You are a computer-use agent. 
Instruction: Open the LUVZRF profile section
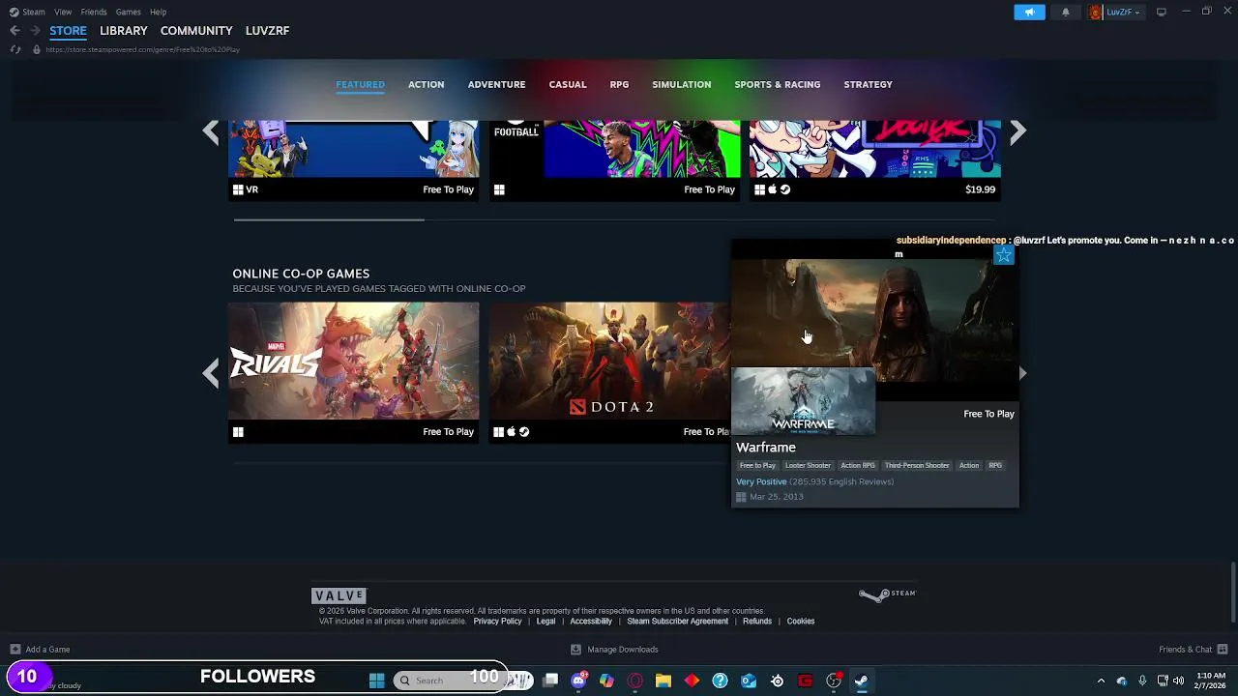point(267,30)
